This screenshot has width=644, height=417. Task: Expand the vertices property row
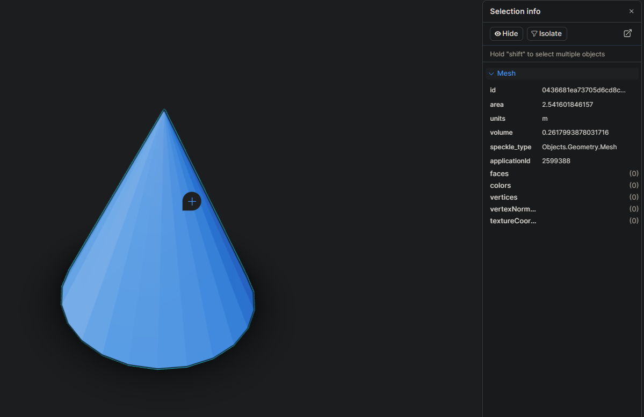[x=503, y=197]
